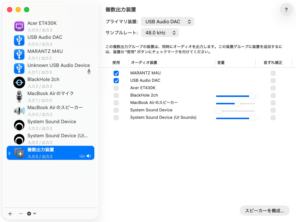Click the plus button to add device
The width and height of the screenshot is (296, 222).
click(x=10, y=213)
